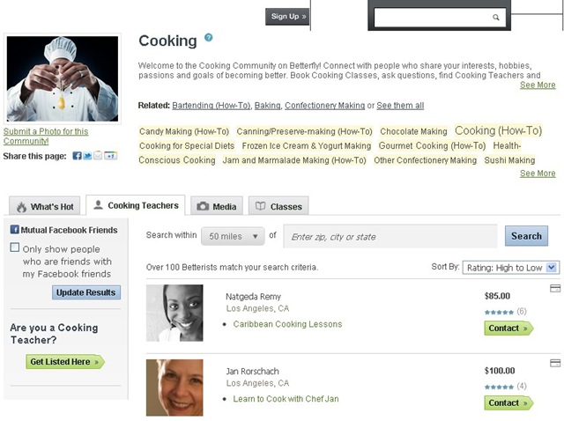564x421 pixels.
Task: Click the magnifier search icon
Action: click(x=495, y=18)
